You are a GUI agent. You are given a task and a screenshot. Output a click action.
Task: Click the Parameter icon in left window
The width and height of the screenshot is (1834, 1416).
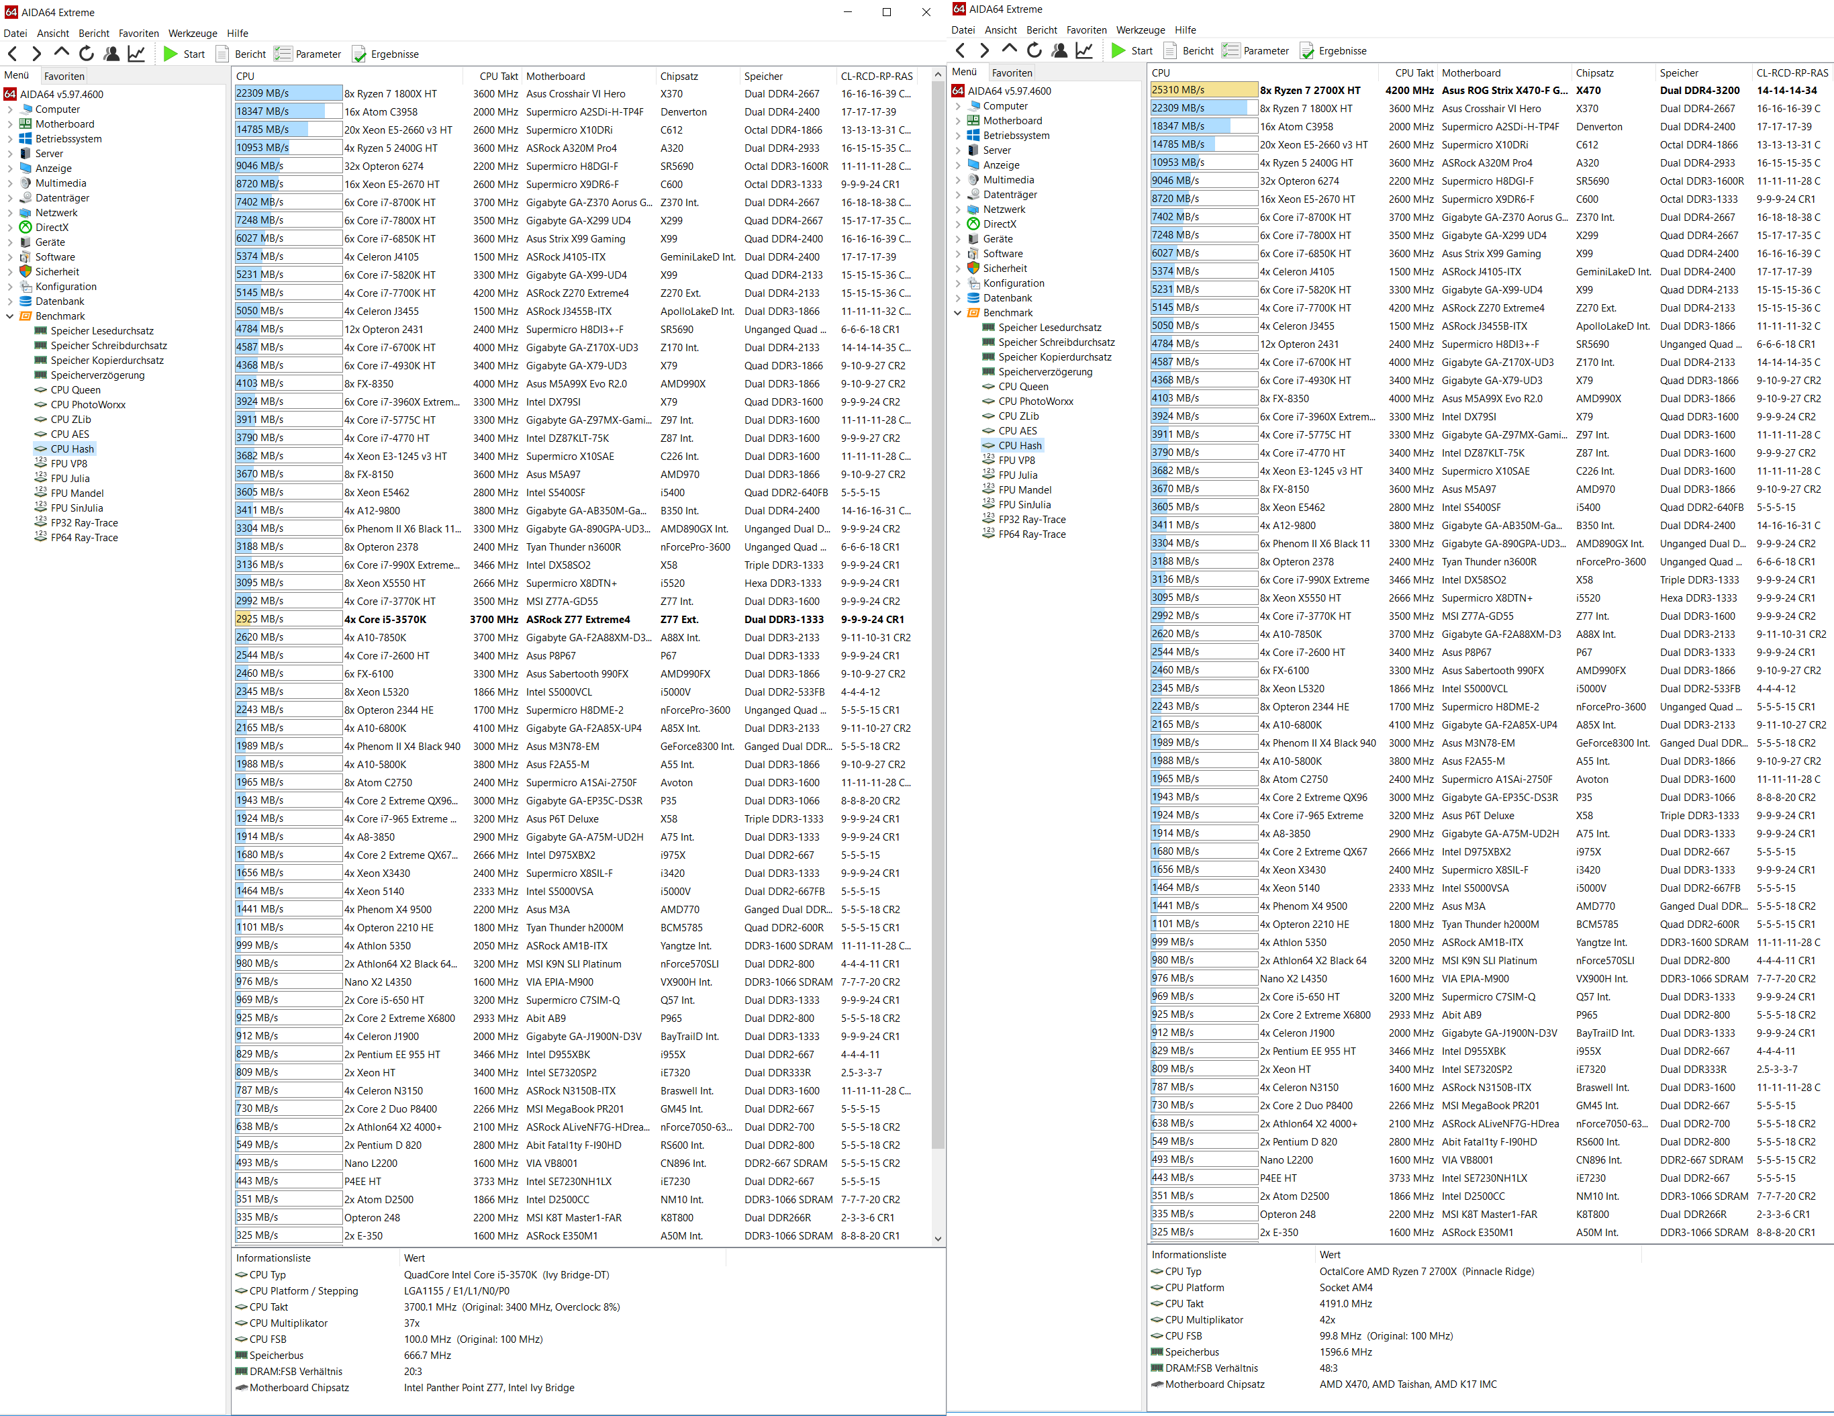coord(283,54)
